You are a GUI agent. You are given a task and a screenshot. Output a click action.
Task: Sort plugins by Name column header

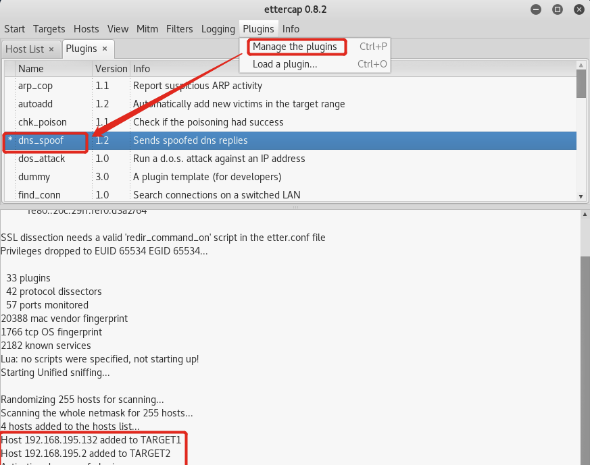click(53, 69)
